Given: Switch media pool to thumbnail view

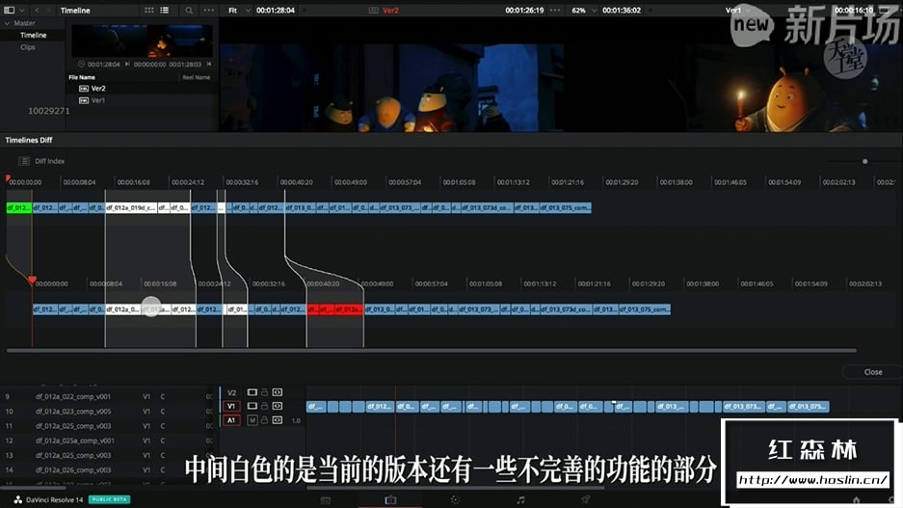Looking at the screenshot, I should 149,11.
